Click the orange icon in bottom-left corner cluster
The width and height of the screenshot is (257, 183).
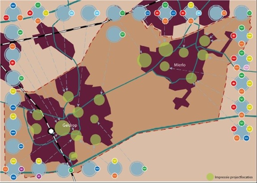click(5, 169)
